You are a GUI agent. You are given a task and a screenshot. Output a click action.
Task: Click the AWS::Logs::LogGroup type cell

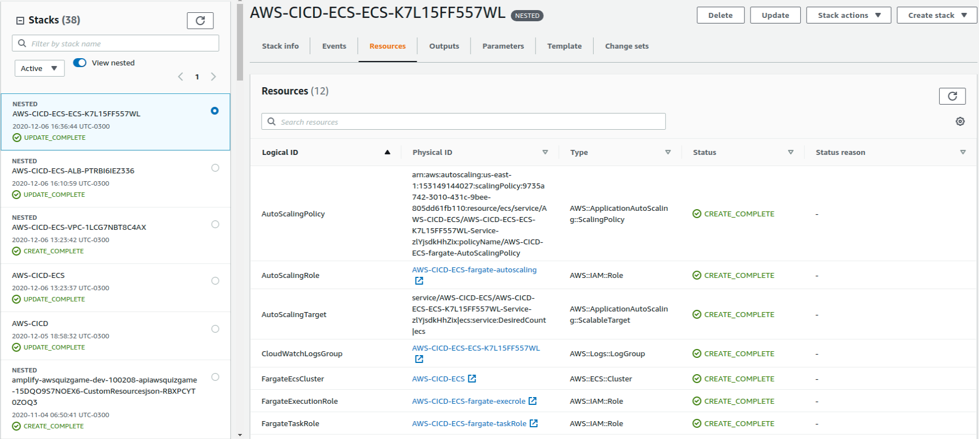pyautogui.click(x=608, y=353)
